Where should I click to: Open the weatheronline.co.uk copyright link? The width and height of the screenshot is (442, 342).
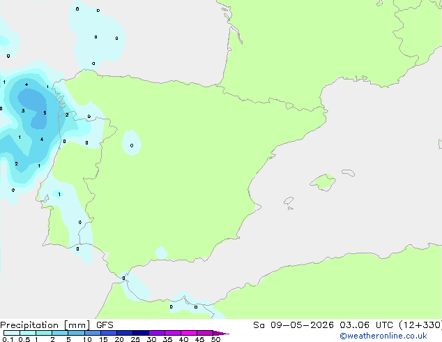point(383,336)
